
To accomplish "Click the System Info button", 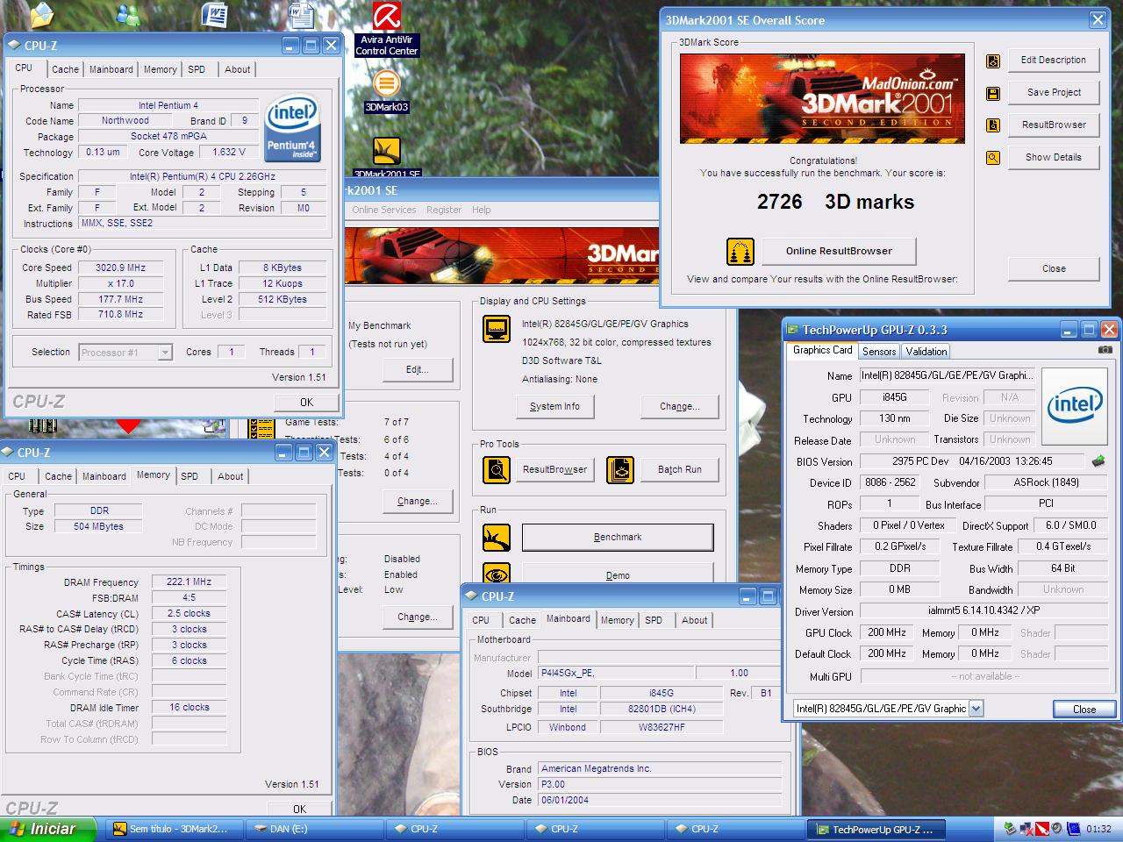I will [x=554, y=406].
